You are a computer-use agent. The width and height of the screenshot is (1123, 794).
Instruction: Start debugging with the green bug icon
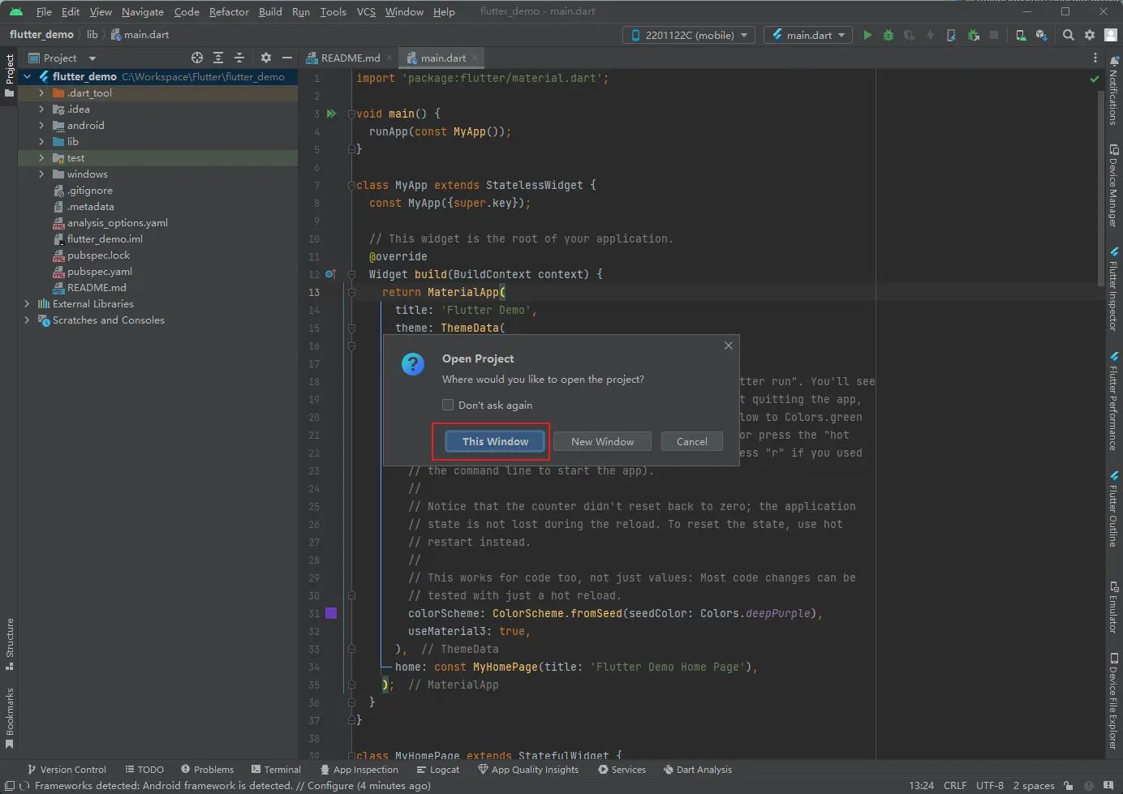pyautogui.click(x=889, y=35)
